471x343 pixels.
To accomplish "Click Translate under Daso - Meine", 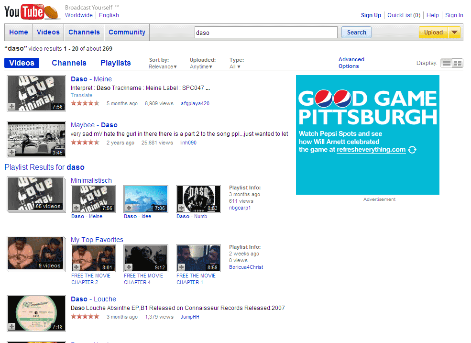I will (81, 95).
